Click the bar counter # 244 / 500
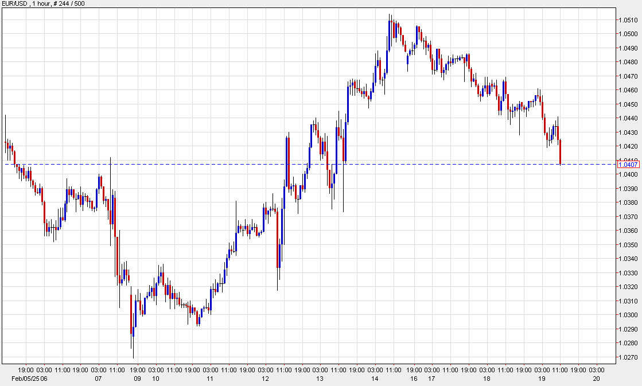Viewport: 642px width, 386px height. tap(67, 3)
